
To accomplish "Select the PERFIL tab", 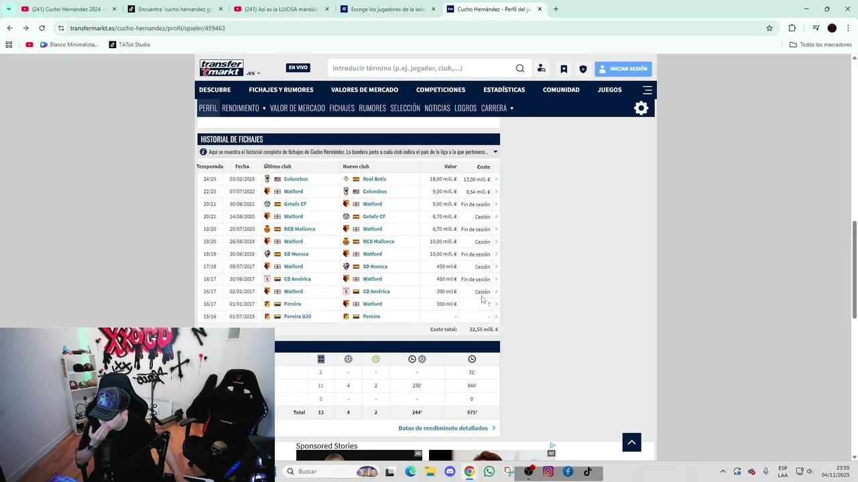I will coord(208,108).
